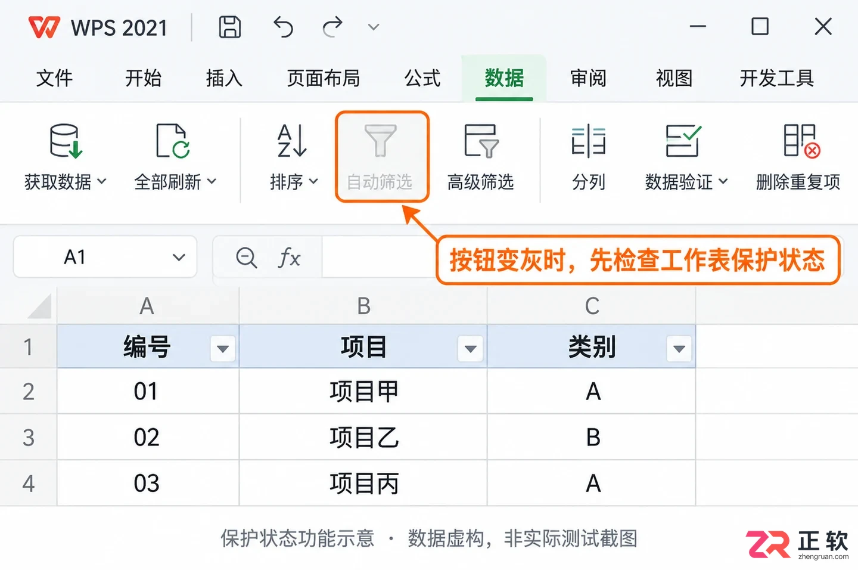
Task: Click the cell containing 03
Action: click(x=148, y=483)
